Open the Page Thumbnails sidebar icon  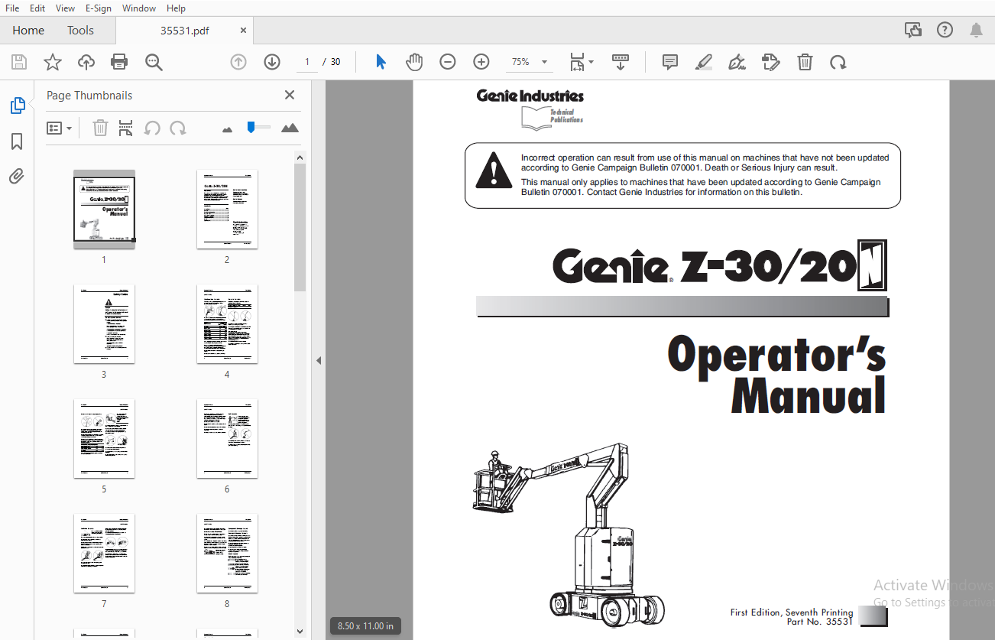coord(17,106)
